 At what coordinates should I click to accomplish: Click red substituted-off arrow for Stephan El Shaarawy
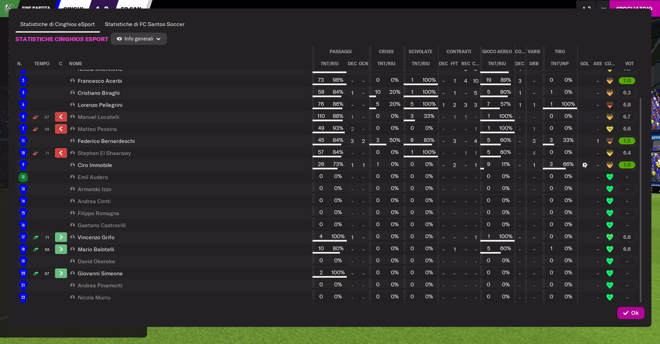[61, 153]
